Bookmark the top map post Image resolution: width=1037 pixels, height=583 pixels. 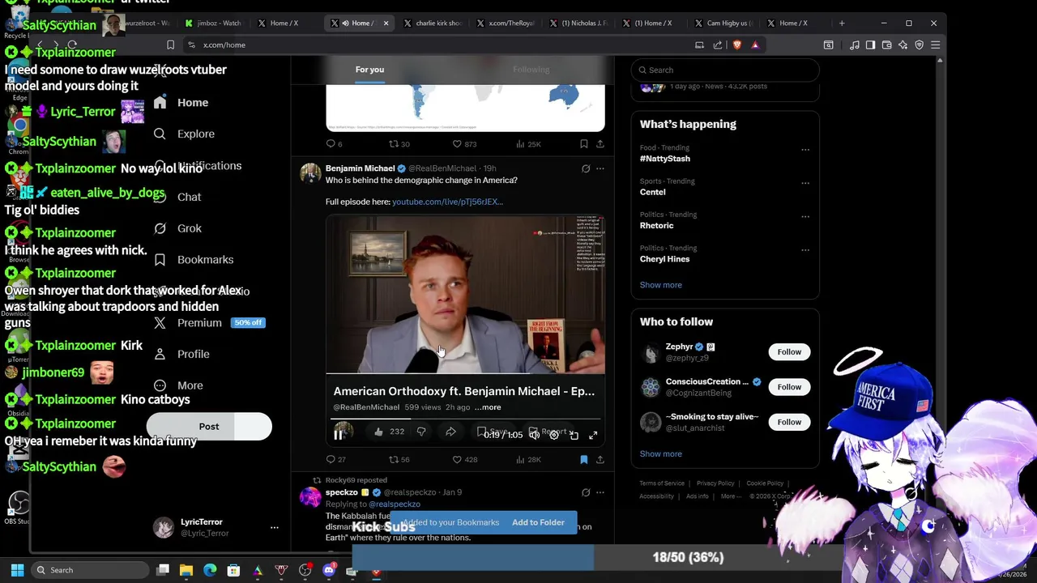pyautogui.click(x=583, y=144)
